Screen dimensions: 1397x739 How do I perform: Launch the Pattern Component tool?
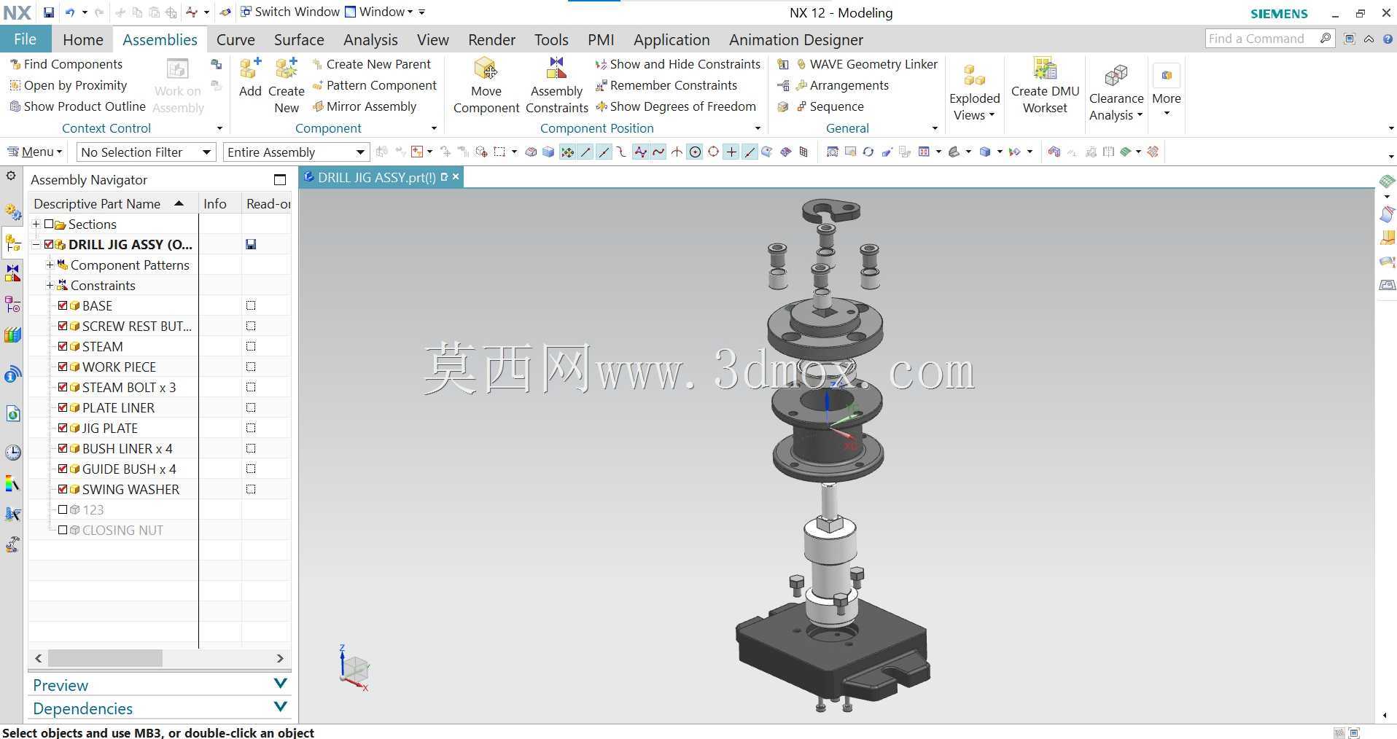pos(374,85)
